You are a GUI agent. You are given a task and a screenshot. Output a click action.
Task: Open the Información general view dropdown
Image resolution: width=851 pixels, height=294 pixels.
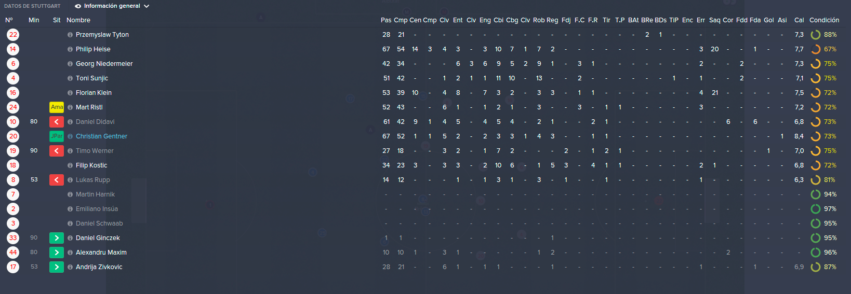click(112, 6)
